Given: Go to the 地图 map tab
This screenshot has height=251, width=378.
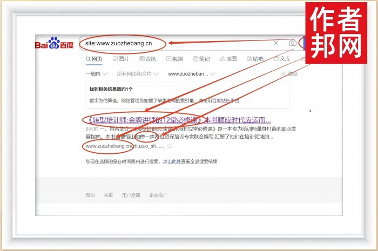Looking at the screenshot, I should pyautogui.click(x=228, y=59).
